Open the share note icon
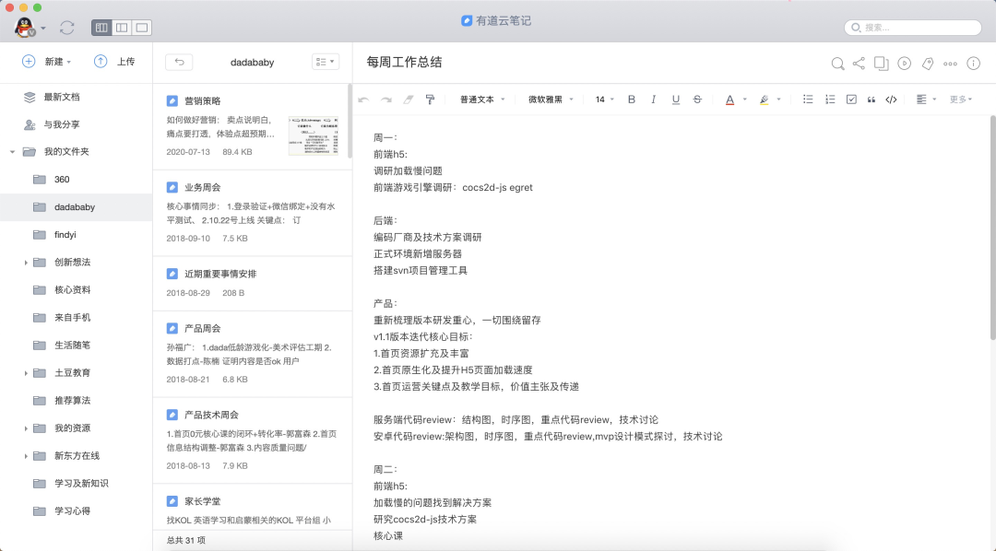The width and height of the screenshot is (996, 551). pos(859,63)
